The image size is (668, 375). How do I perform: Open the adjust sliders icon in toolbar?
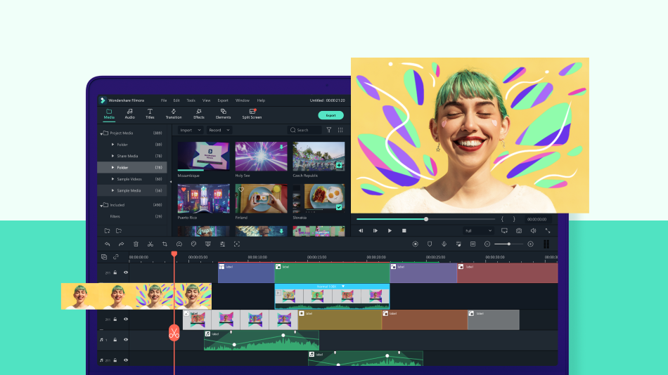(222, 244)
